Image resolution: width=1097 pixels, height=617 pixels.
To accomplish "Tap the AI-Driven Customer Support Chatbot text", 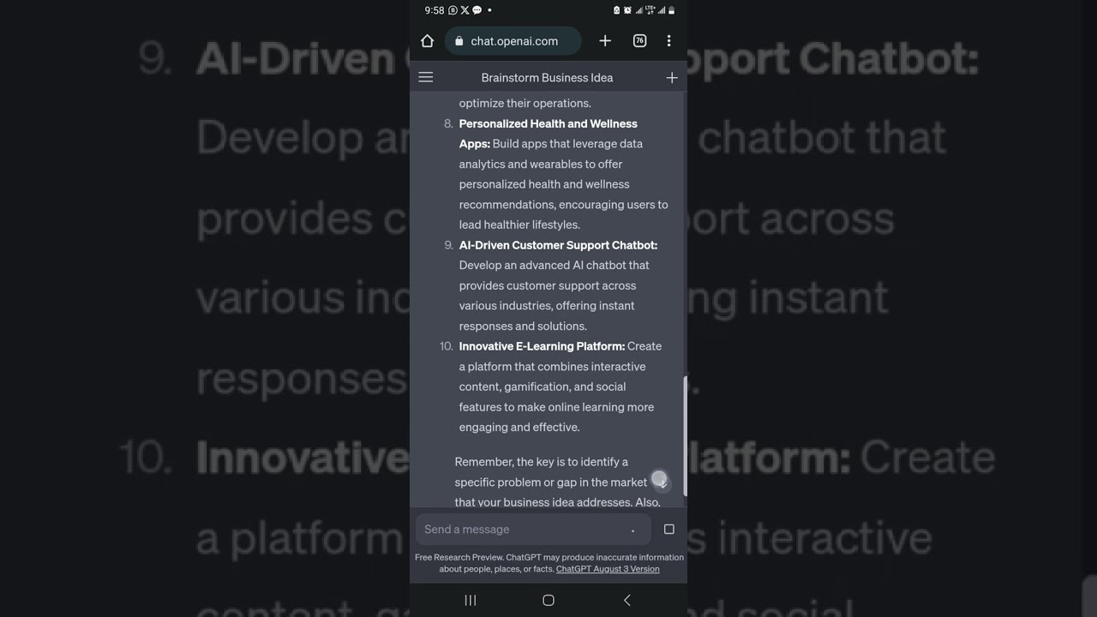I will coord(558,245).
